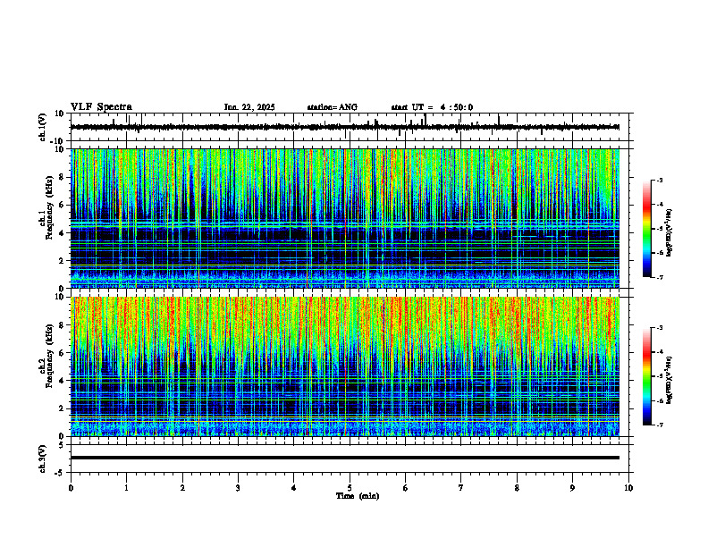Click the thick black ch.3 trace

[344, 458]
